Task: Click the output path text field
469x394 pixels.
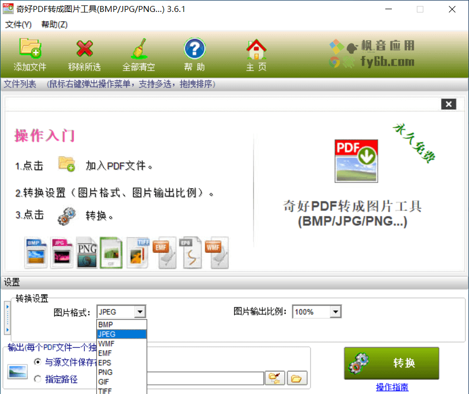Action: pyautogui.click(x=205, y=378)
